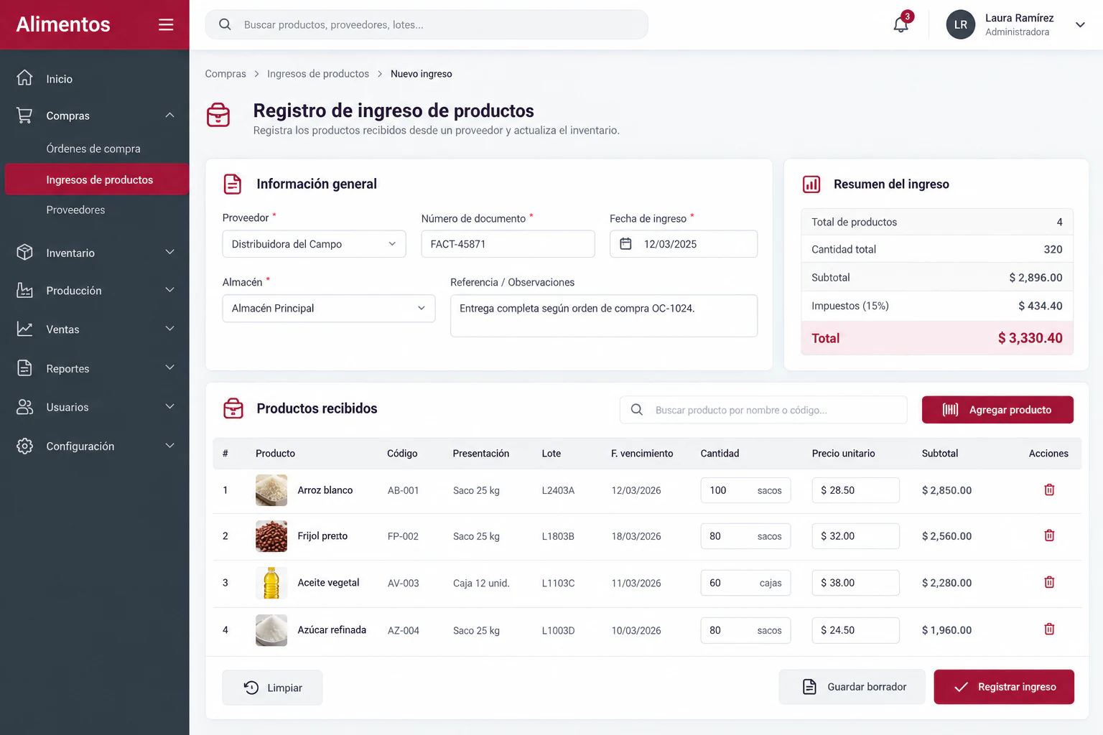Select Ingresos de productos menu item
Viewport: 1103px width, 735px height.
coord(97,179)
